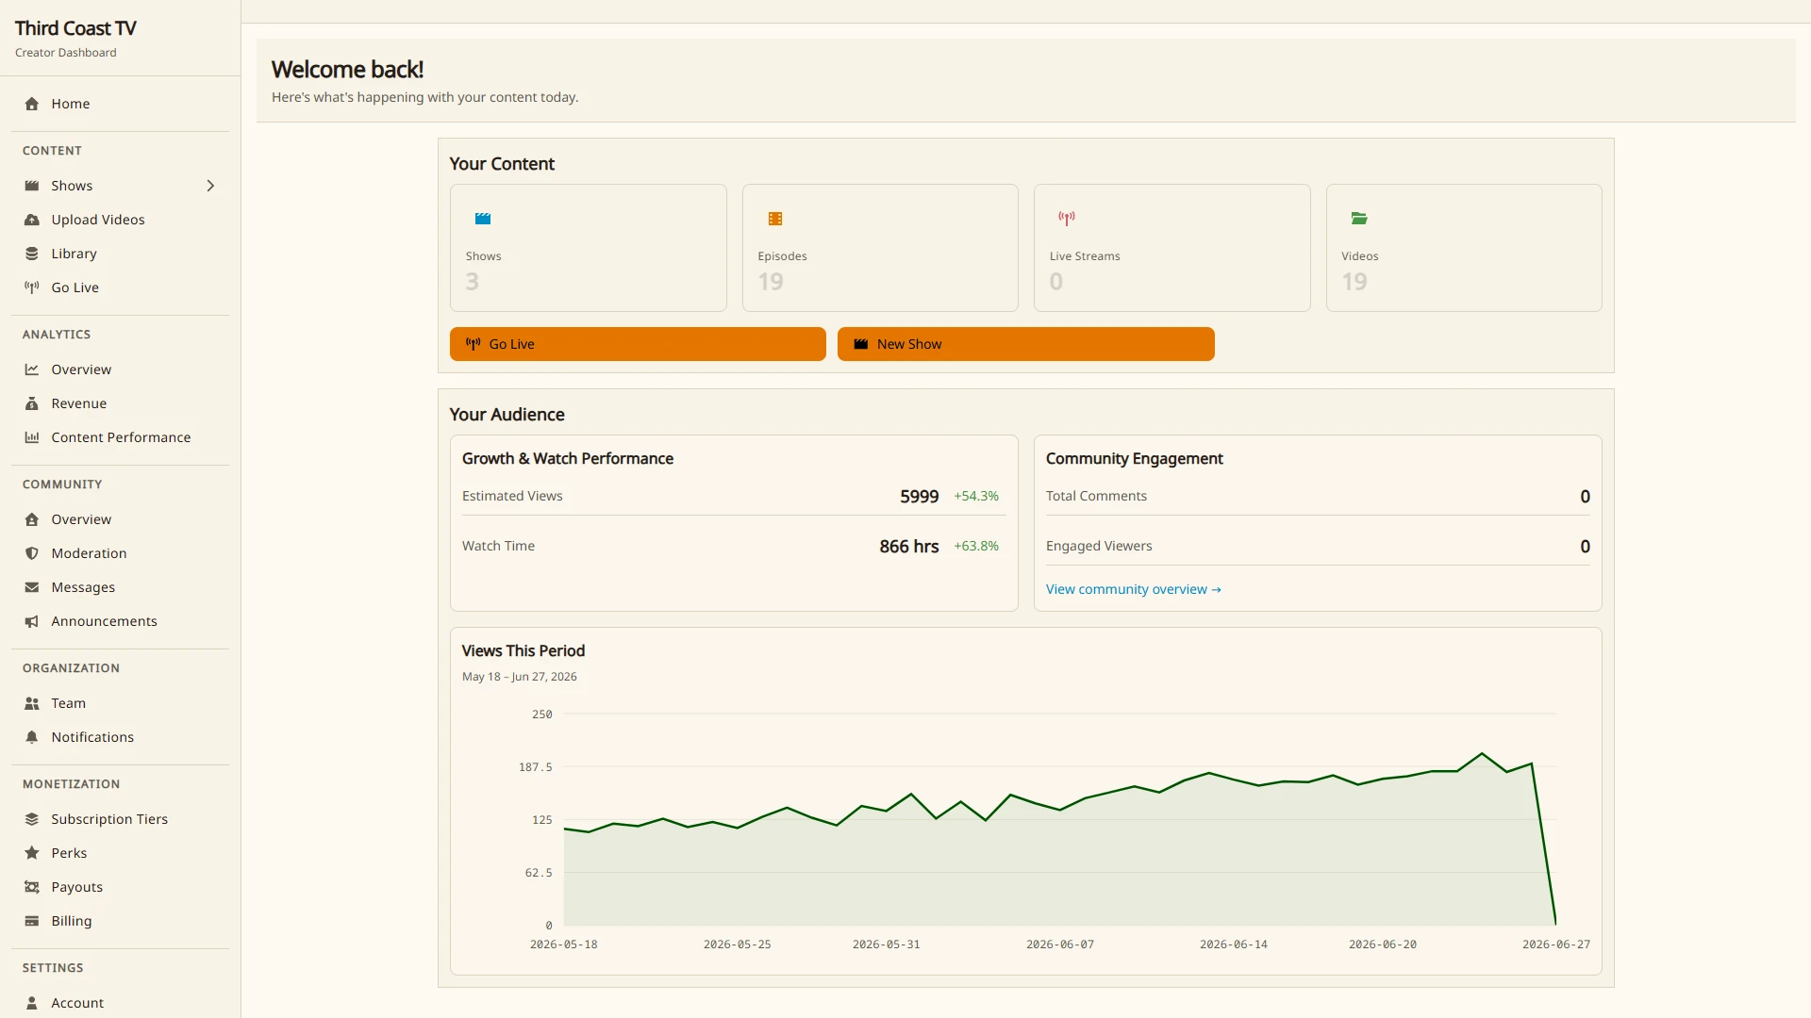Open Messages in Community section
The width and height of the screenshot is (1811, 1018).
(121, 587)
